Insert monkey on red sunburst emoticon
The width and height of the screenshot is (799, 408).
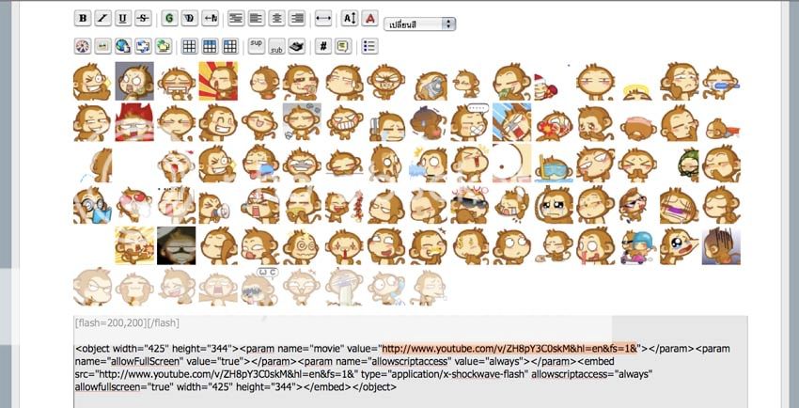(x=218, y=81)
